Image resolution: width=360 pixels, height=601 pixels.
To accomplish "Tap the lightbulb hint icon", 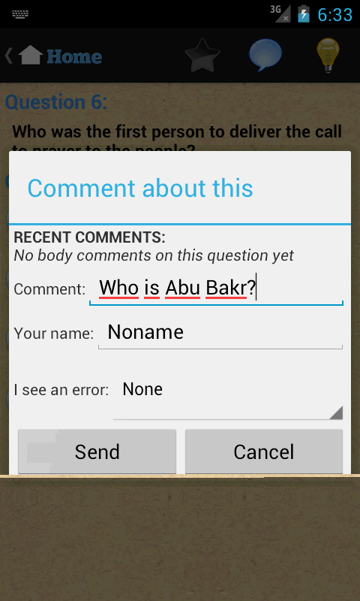I will pos(328,55).
